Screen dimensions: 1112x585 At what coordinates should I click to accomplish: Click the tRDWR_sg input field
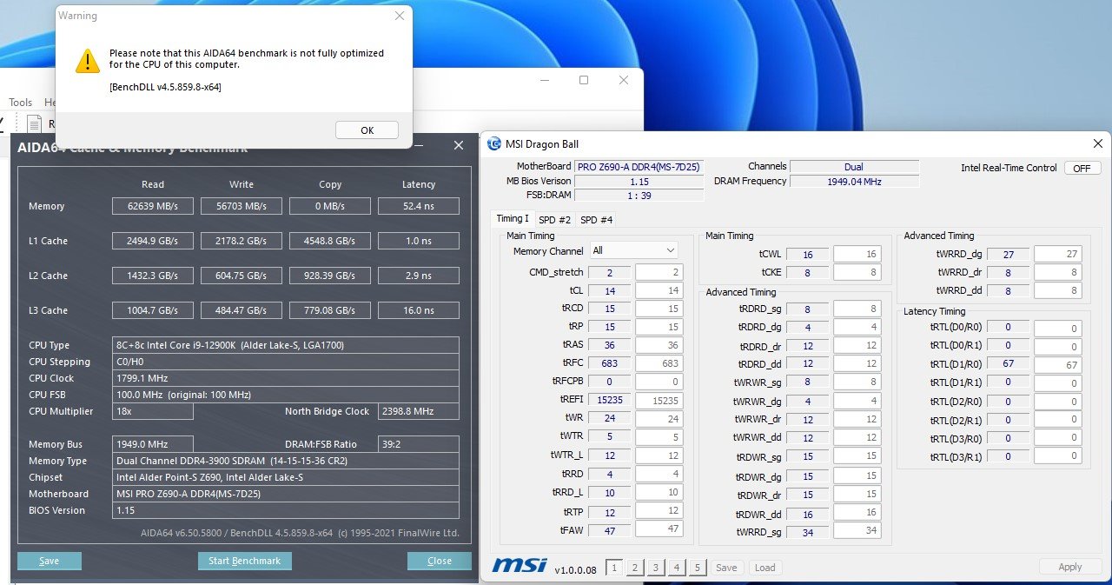857,456
